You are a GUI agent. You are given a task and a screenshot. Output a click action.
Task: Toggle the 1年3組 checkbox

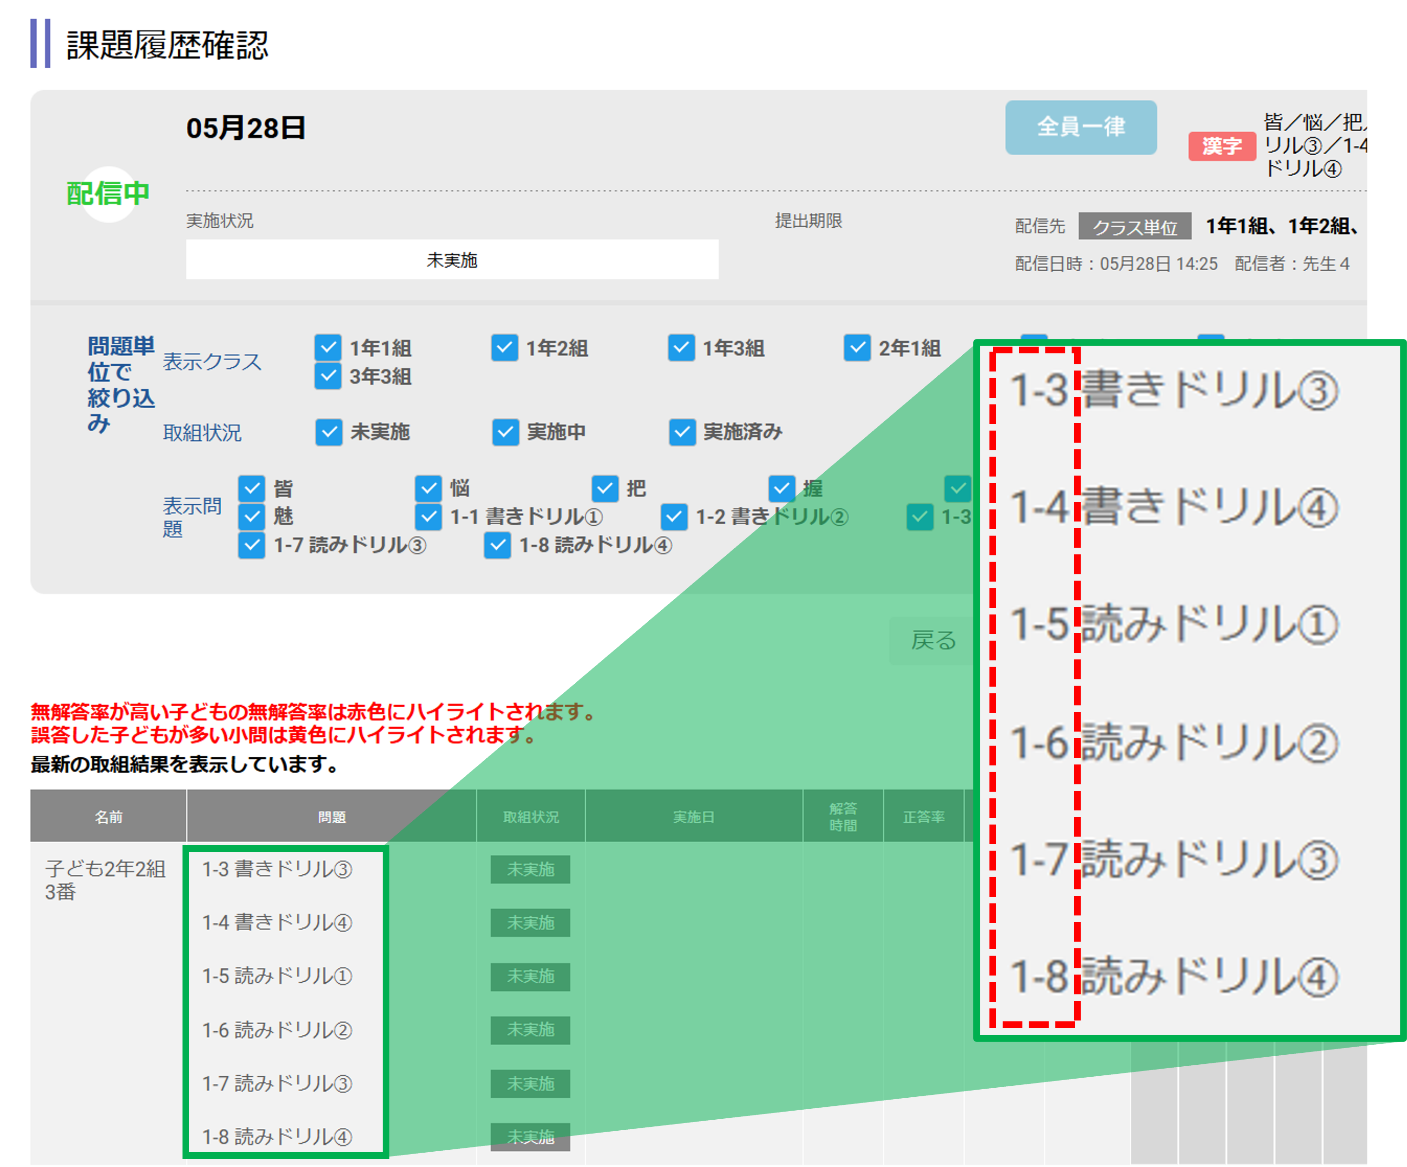pyautogui.click(x=681, y=348)
